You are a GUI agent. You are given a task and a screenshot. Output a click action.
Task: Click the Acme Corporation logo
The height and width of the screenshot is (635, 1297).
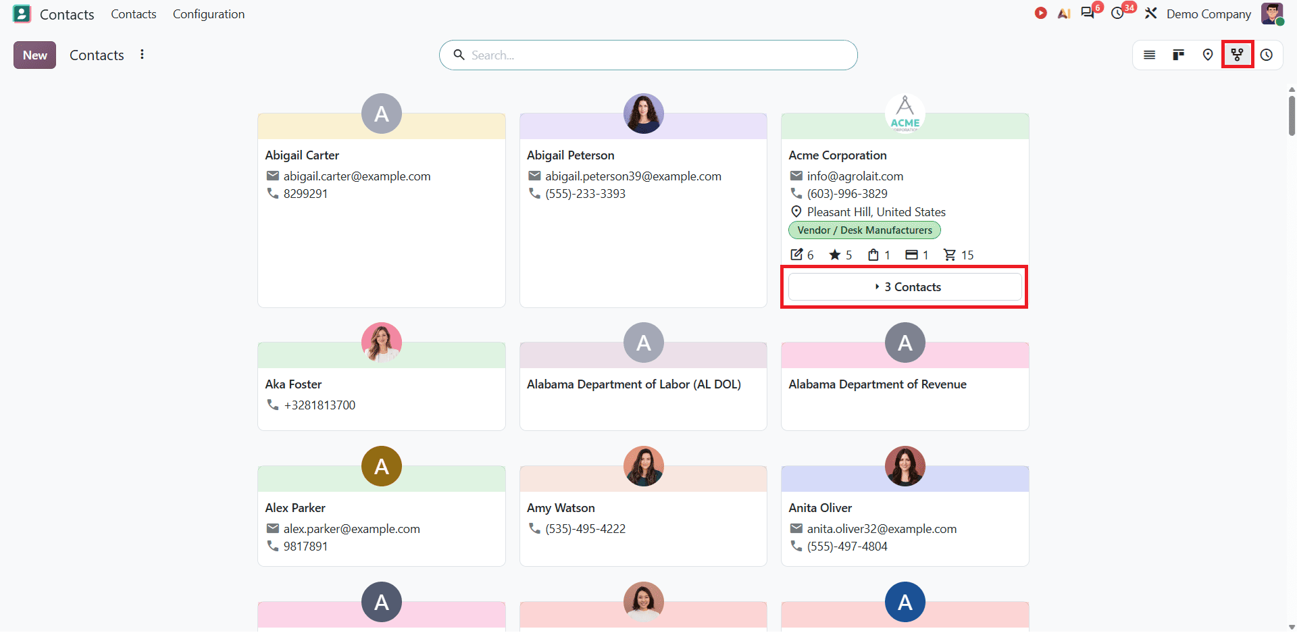coord(905,113)
